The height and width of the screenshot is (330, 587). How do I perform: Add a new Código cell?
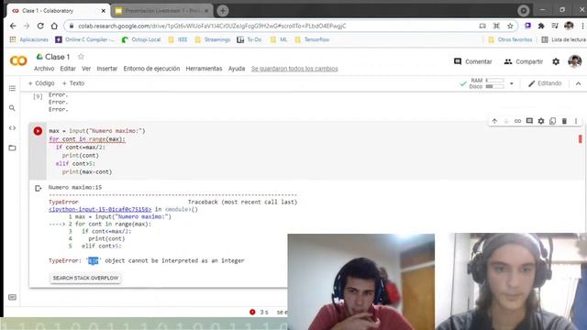click(x=41, y=83)
